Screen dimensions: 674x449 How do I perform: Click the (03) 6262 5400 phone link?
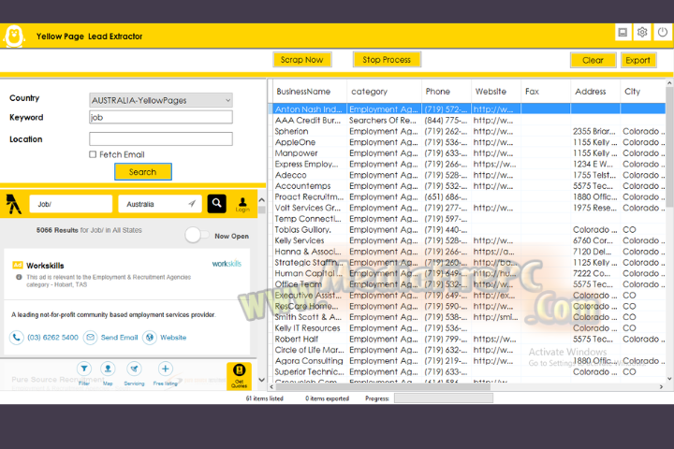point(52,338)
